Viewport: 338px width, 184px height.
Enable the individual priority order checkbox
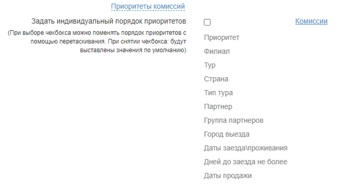coord(207,23)
